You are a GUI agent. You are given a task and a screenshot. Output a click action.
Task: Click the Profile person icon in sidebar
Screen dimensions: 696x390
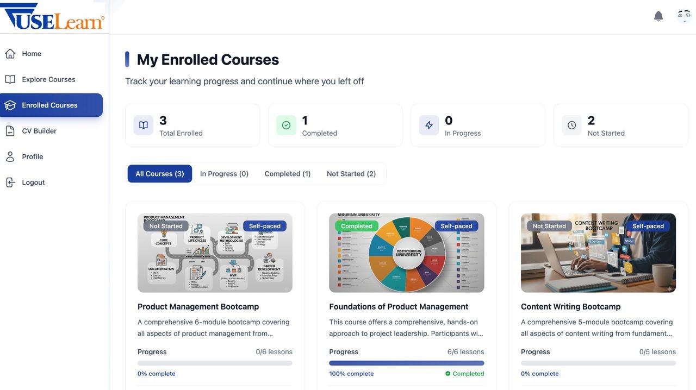(x=10, y=156)
